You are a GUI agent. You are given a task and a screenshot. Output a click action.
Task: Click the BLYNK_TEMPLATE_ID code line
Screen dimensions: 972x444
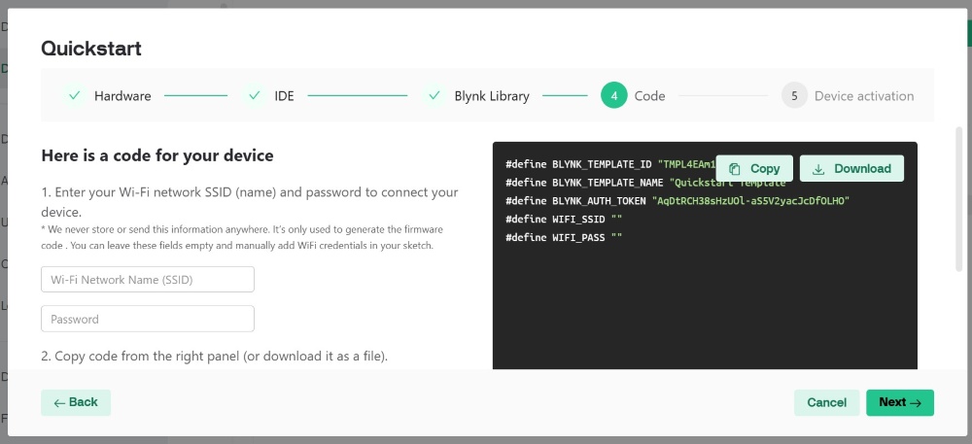(610, 165)
